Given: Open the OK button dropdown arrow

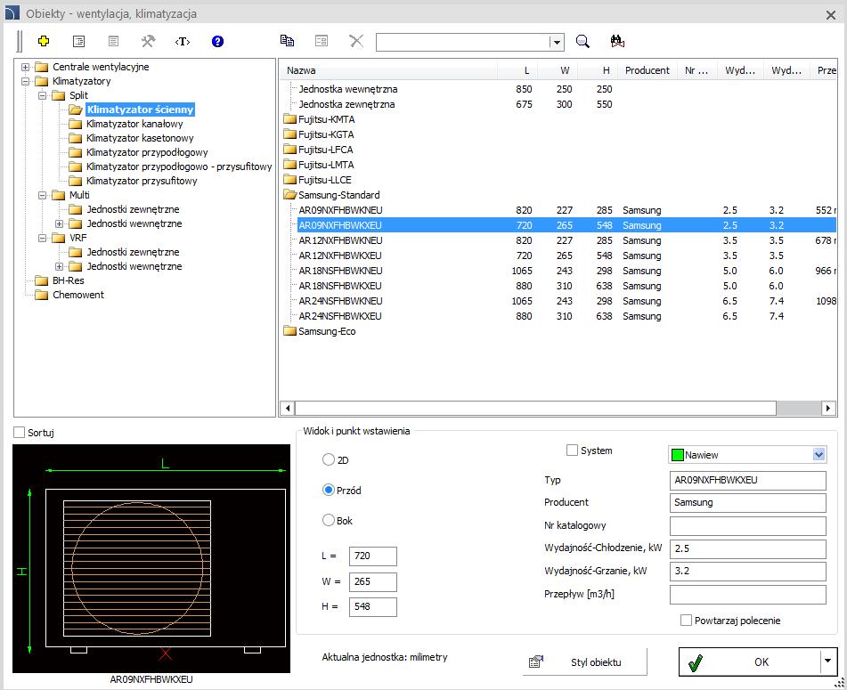Looking at the screenshot, I should coord(827,661).
